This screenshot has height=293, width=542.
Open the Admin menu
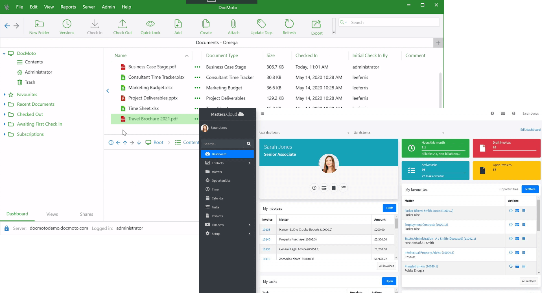[108, 7]
